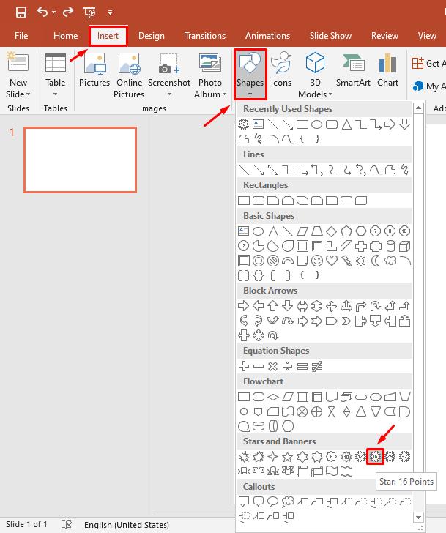
Task: Select Star: 16 Points shape
Action: click(375, 457)
